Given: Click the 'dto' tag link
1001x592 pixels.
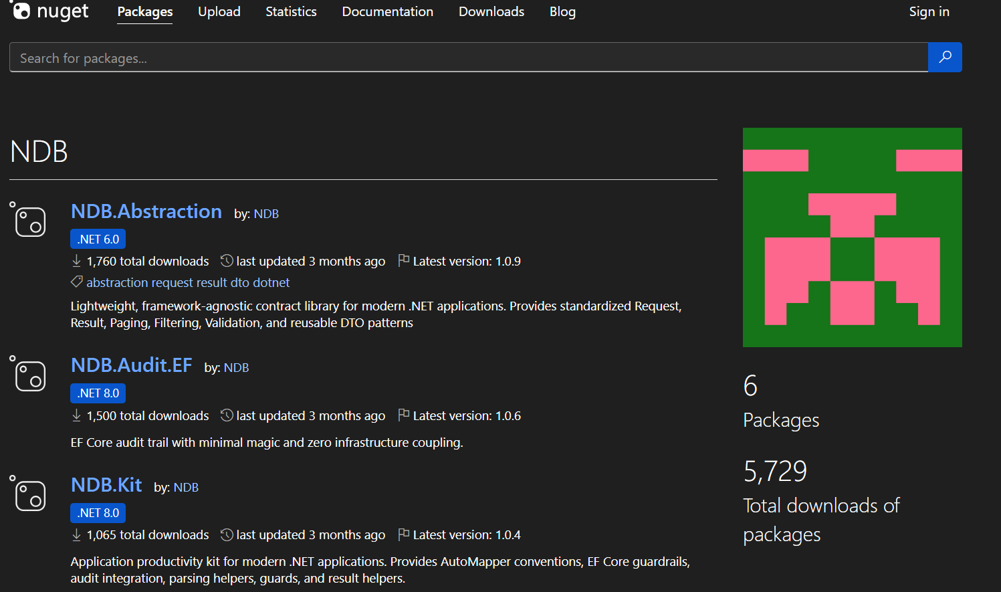Looking at the screenshot, I should (x=240, y=282).
